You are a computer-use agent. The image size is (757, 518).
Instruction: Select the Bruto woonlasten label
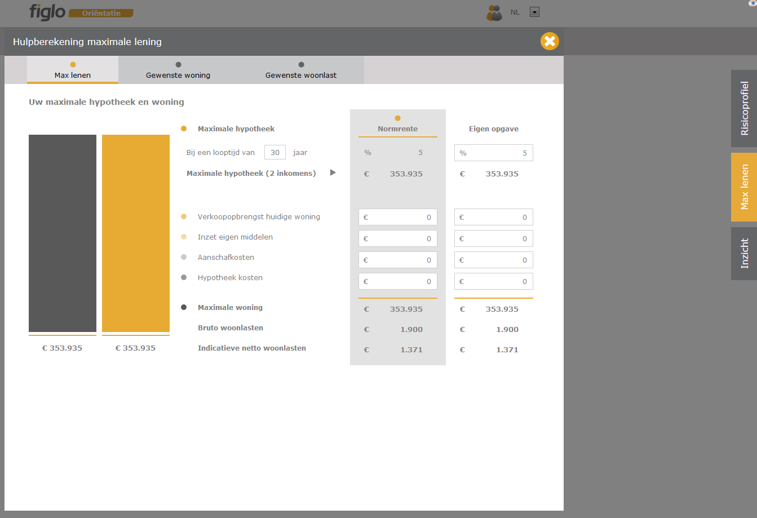point(231,327)
